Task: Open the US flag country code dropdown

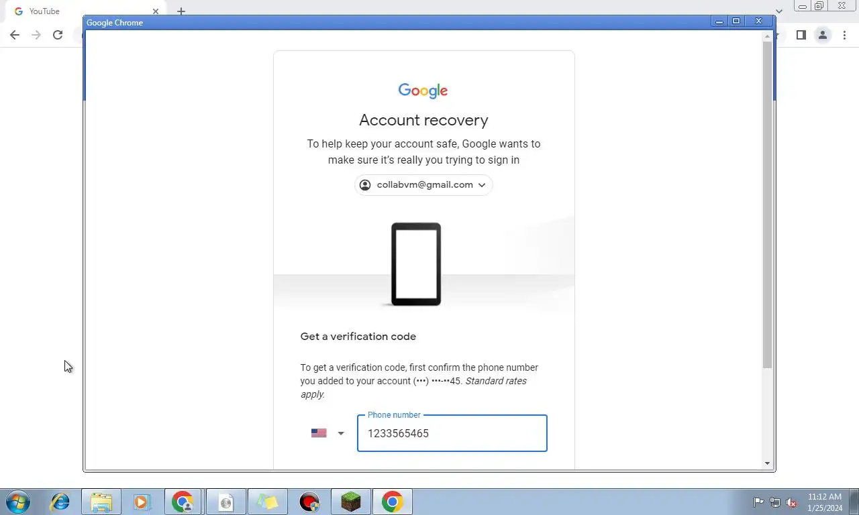Action: click(327, 433)
